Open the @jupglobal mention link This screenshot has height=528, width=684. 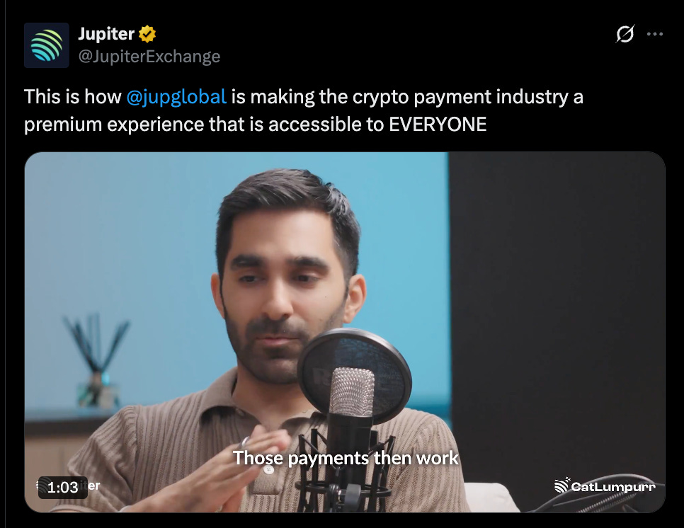pyautogui.click(x=176, y=97)
